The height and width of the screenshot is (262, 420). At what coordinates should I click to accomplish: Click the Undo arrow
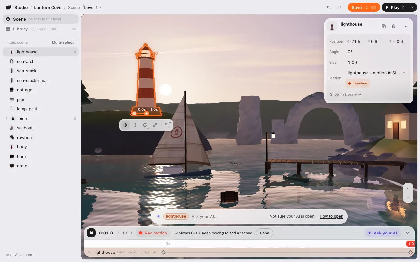pyautogui.click(x=329, y=7)
